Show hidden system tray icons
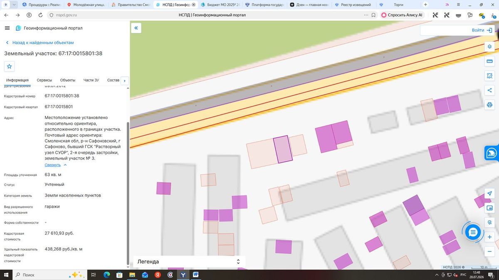The width and height of the screenshot is (499, 280). click(437, 275)
